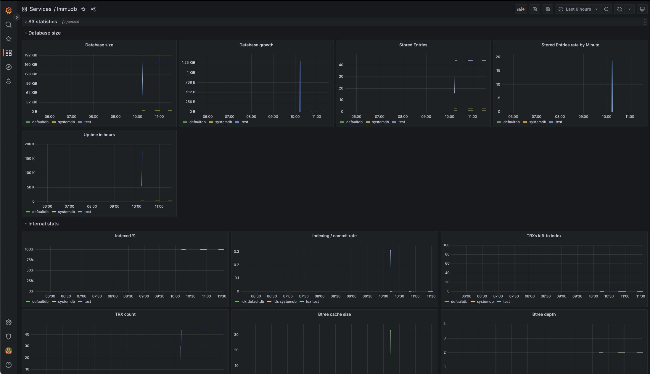
Task: Expand the S3 statistics row
Action: [x=42, y=22]
